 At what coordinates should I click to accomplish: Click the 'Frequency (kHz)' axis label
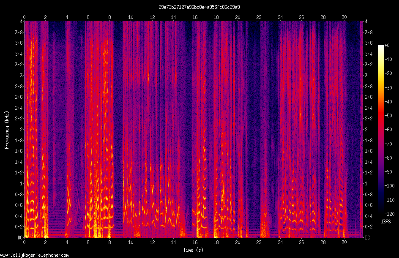[7, 130]
